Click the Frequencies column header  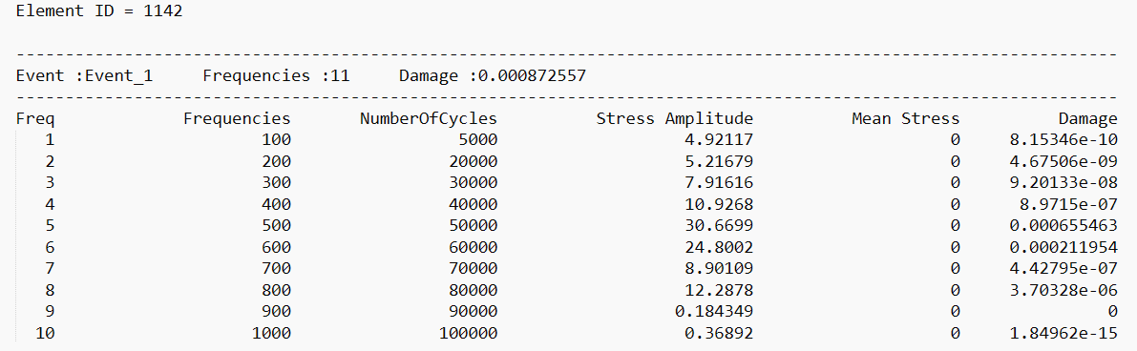[237, 118]
